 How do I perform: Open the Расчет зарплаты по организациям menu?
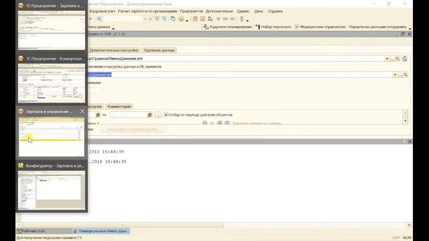click(147, 11)
